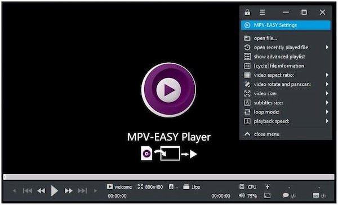Click the rotate and panscan icon
338x205 pixels.
tap(247, 84)
